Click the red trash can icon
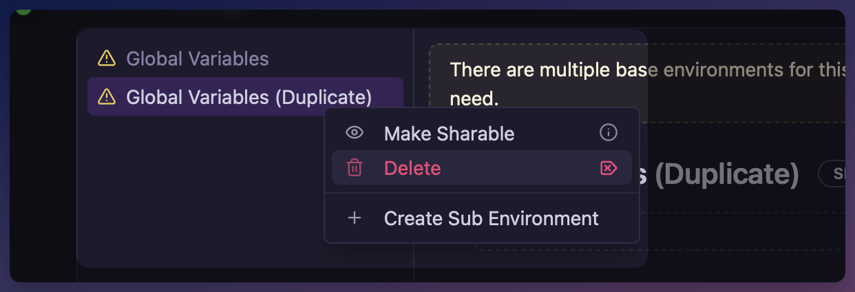The image size is (855, 292). click(355, 168)
